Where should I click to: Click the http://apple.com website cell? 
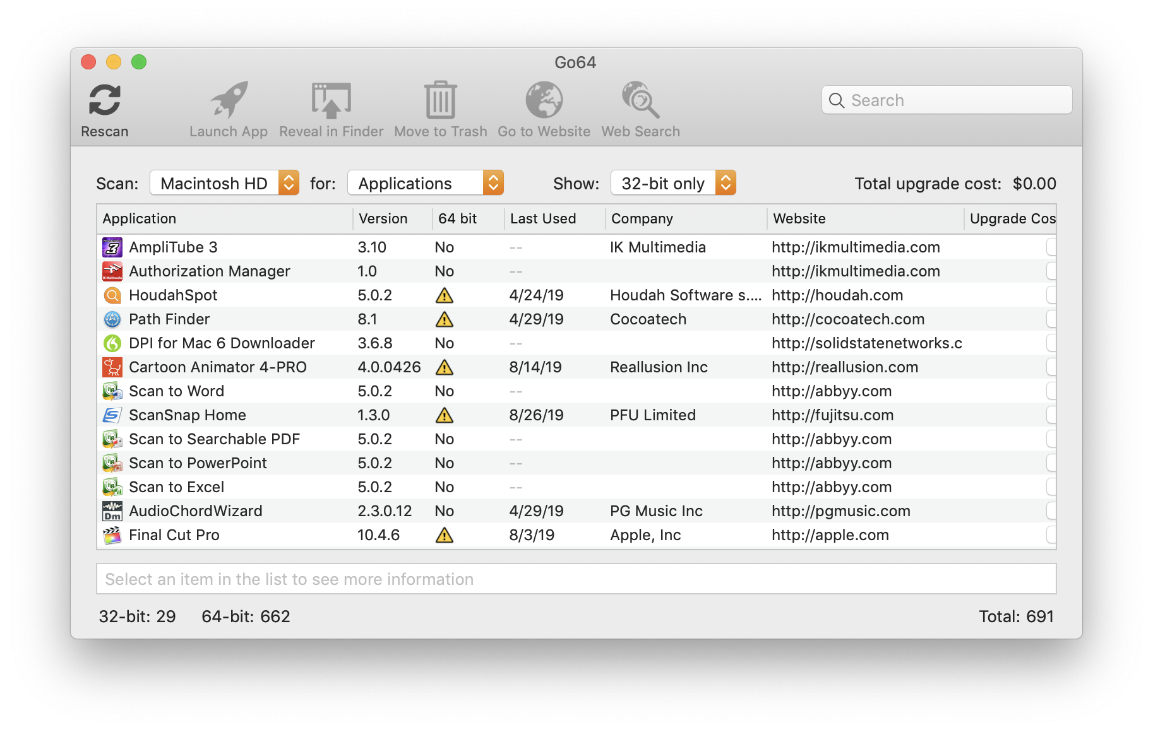tap(830, 535)
